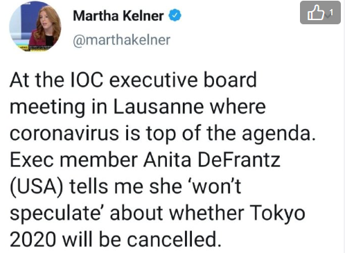Click the word "coronavirus" in the tweet
This screenshot has width=345, height=253.
coord(64,133)
